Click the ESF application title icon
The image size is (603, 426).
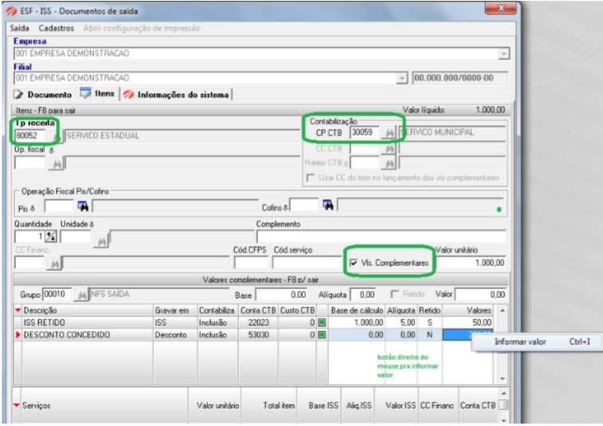pyautogui.click(x=11, y=11)
